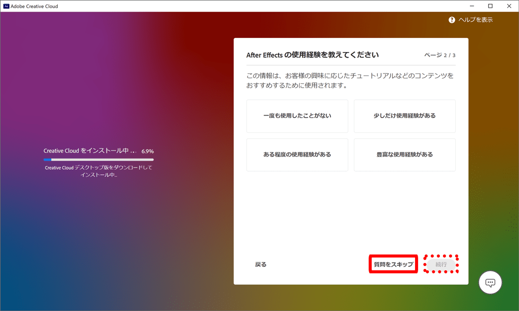The image size is (519, 311).
Task: Open the chat support bubble icon
Action: 490,283
